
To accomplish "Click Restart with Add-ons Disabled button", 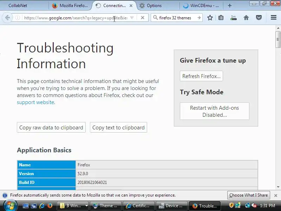I will (215, 111).
